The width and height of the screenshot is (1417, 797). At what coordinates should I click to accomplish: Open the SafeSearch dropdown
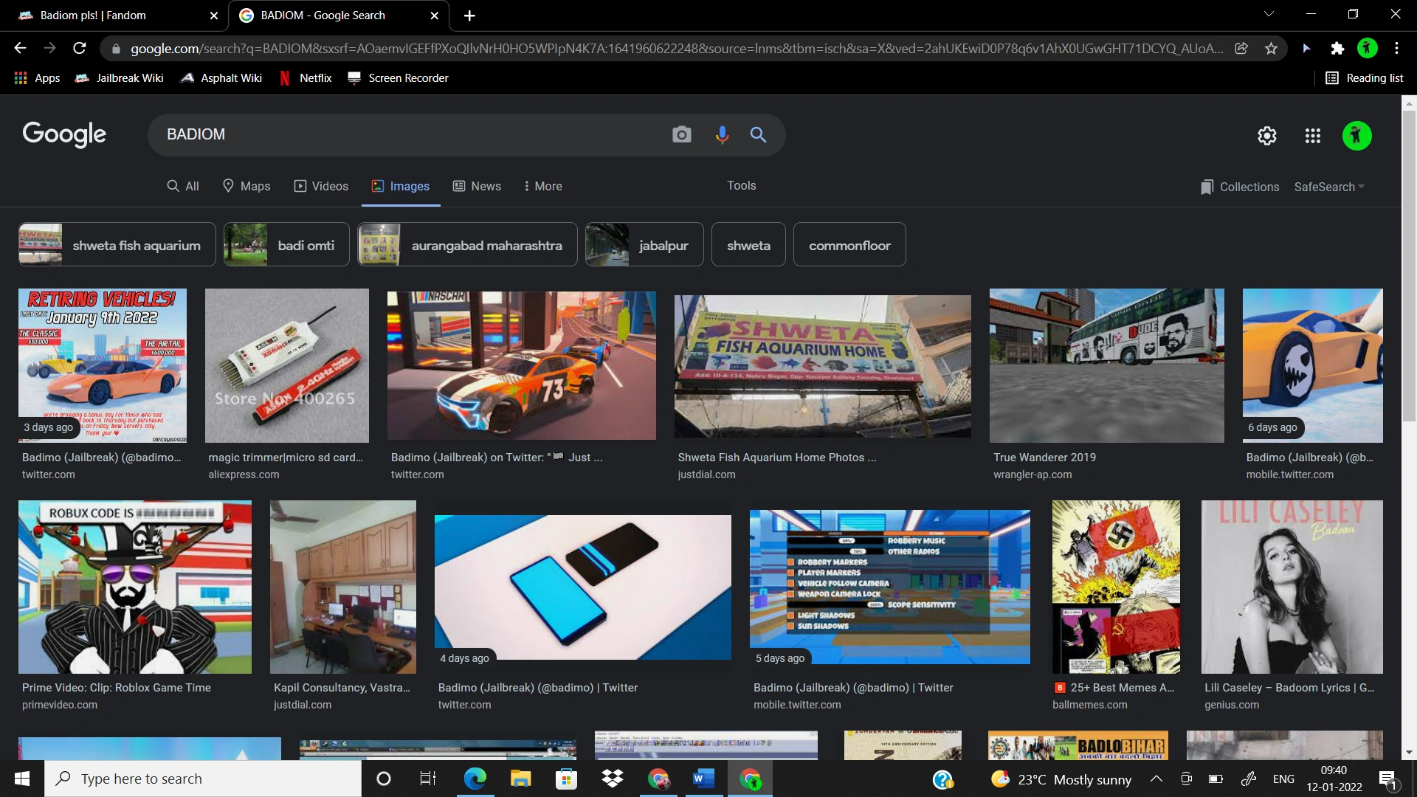pyautogui.click(x=1328, y=187)
